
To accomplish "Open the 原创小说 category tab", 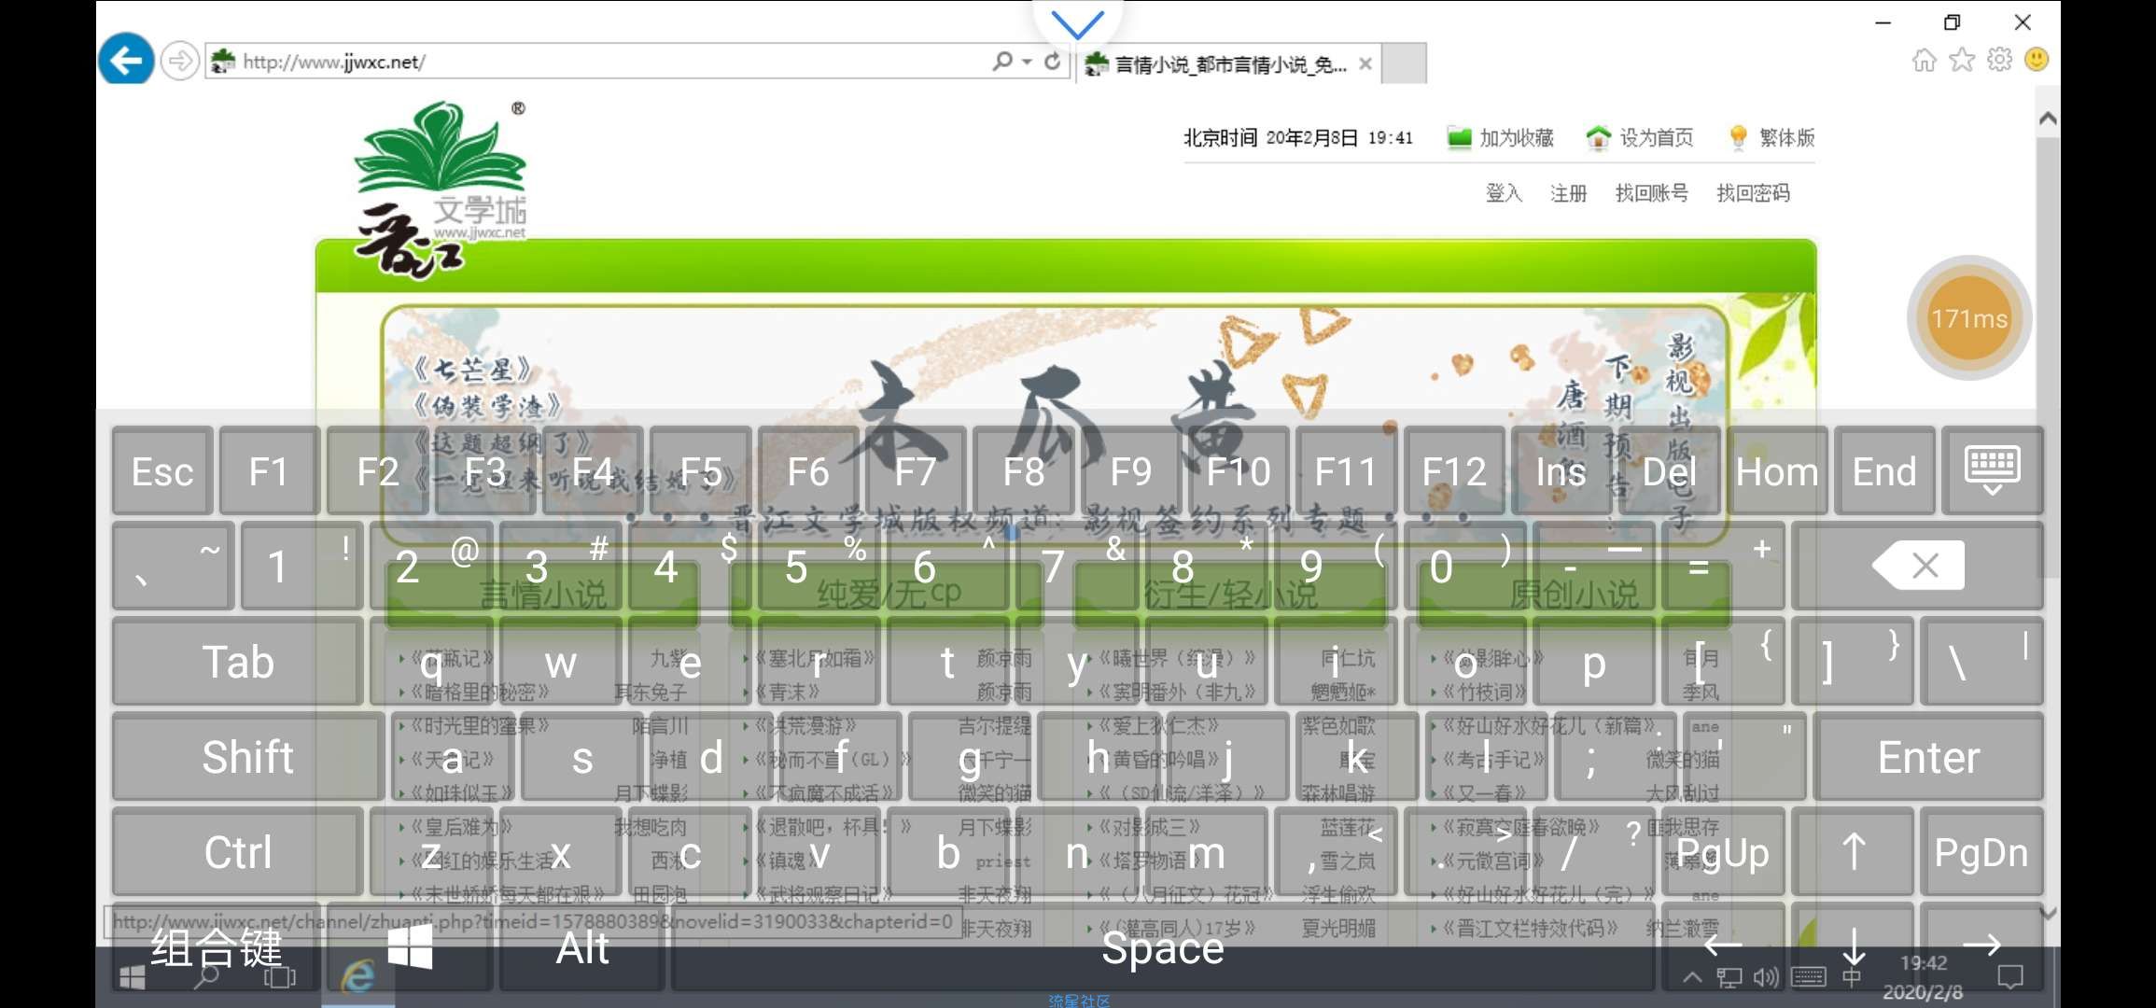I will (1575, 595).
